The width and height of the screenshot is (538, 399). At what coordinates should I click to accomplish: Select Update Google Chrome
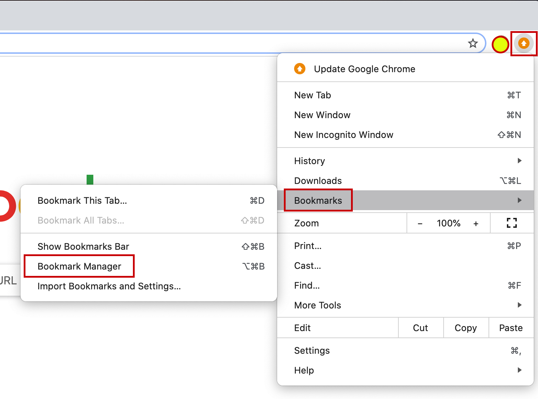coord(364,69)
